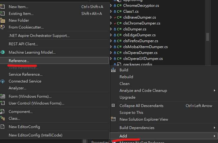The height and width of the screenshot is (143, 218).
Task: Click the New Item icon in the Add submenu
Action: point(3,7)
